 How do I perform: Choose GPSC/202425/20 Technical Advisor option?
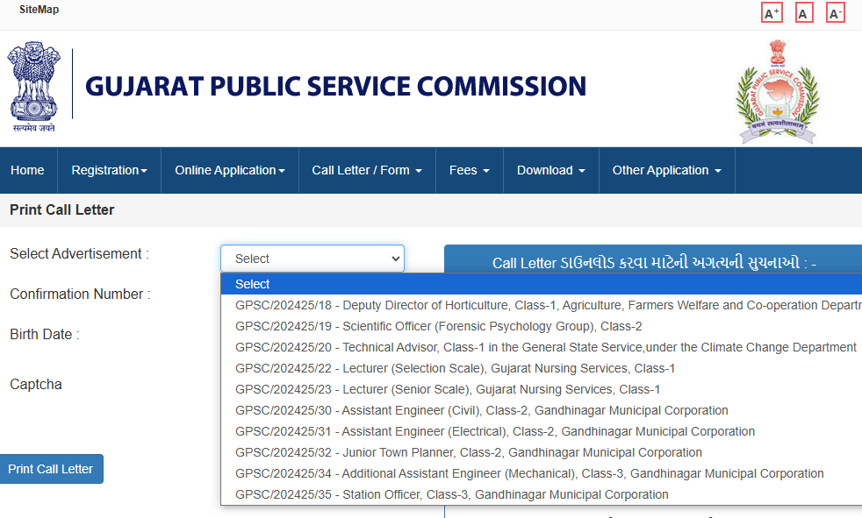[541, 347]
